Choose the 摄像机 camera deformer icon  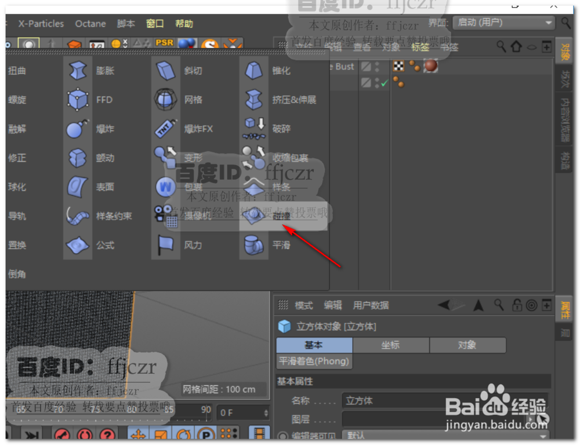point(166,216)
